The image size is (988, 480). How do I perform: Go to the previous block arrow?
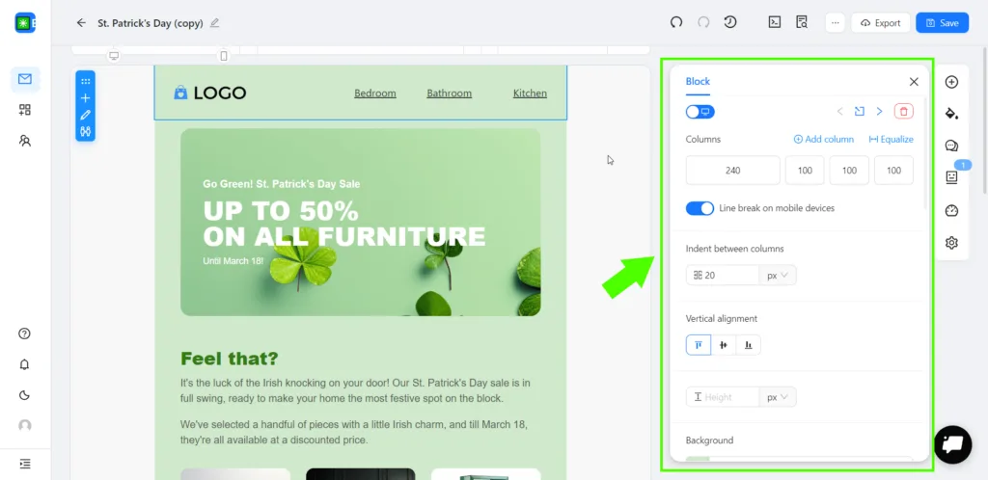(x=840, y=112)
